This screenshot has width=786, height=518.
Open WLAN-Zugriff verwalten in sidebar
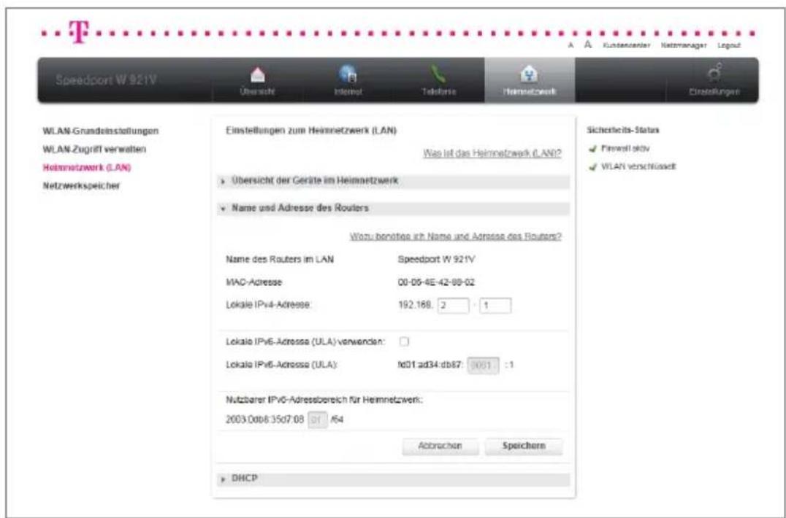[x=94, y=149]
